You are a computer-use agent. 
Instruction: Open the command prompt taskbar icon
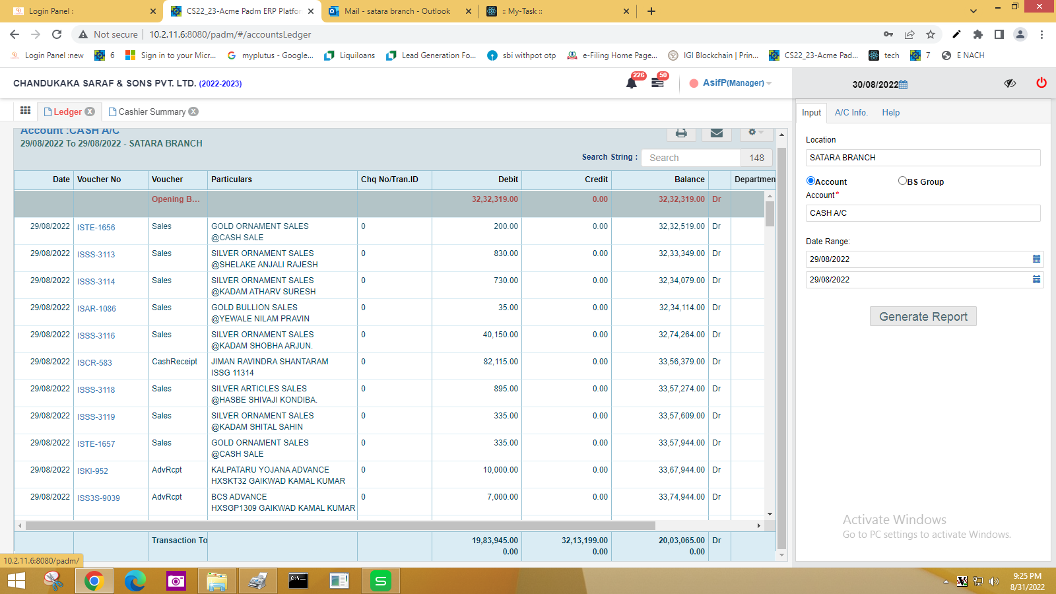click(298, 581)
